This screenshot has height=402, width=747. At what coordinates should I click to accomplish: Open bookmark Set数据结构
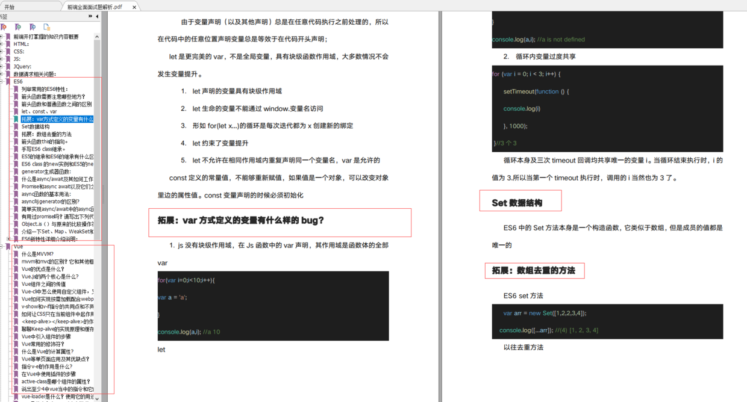pyautogui.click(x=36, y=126)
